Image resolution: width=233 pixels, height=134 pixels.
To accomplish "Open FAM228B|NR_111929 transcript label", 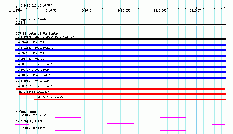I will tap(29, 121).
